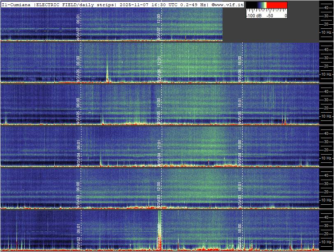
Task: Click the yellow spike in the NOV 06 morning strip
Action: click(107, 74)
